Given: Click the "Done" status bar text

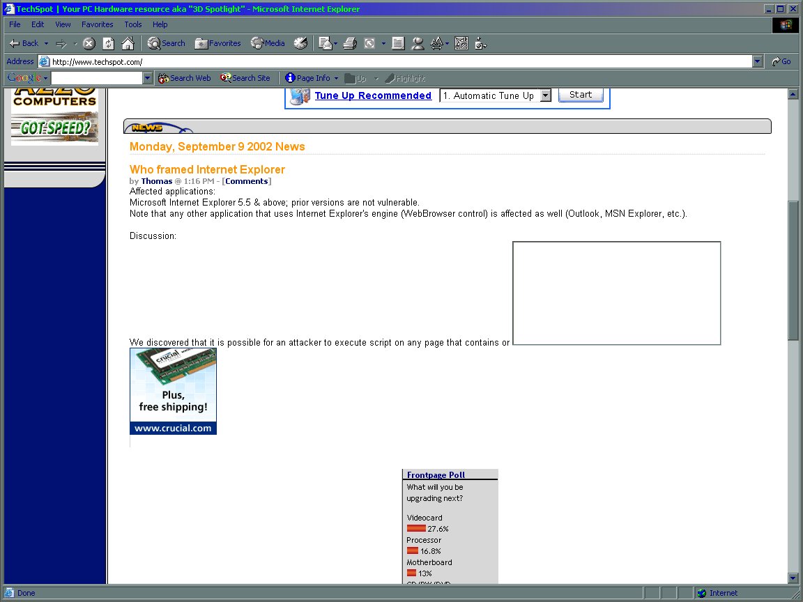Looking at the screenshot, I should 26,594.
